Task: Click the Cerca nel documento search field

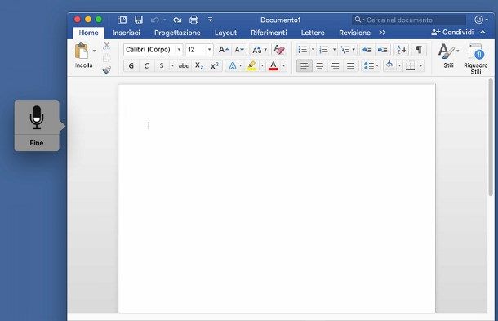Action: pos(409,20)
